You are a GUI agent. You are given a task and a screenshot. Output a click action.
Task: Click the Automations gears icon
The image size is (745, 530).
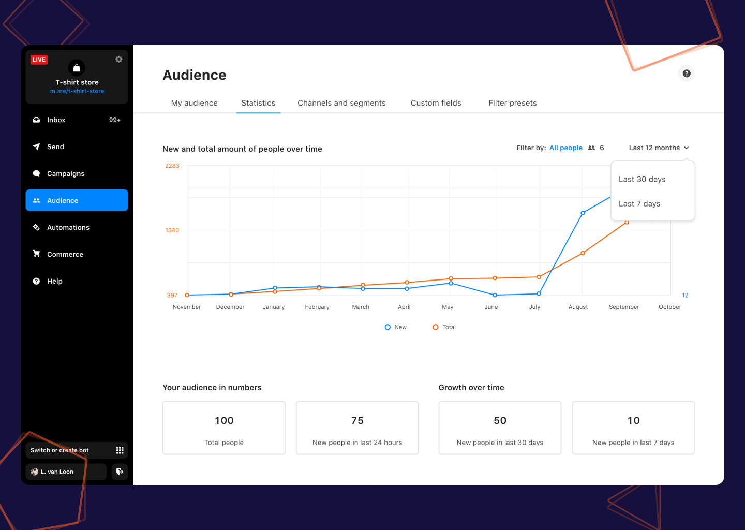pyautogui.click(x=36, y=227)
